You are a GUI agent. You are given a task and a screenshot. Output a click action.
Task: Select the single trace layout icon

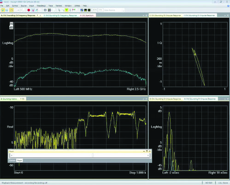pos(45,10)
